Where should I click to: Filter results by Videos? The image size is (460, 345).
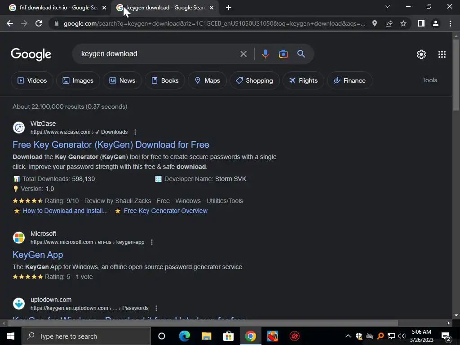click(x=32, y=80)
